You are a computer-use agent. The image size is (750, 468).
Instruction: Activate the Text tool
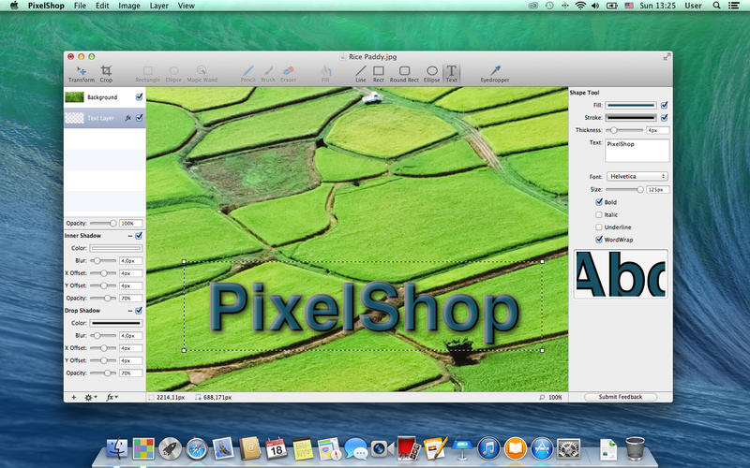coord(451,74)
